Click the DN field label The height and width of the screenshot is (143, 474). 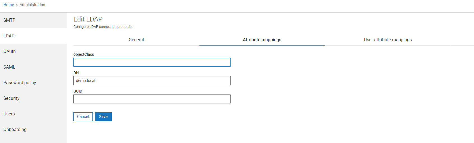(x=76, y=73)
